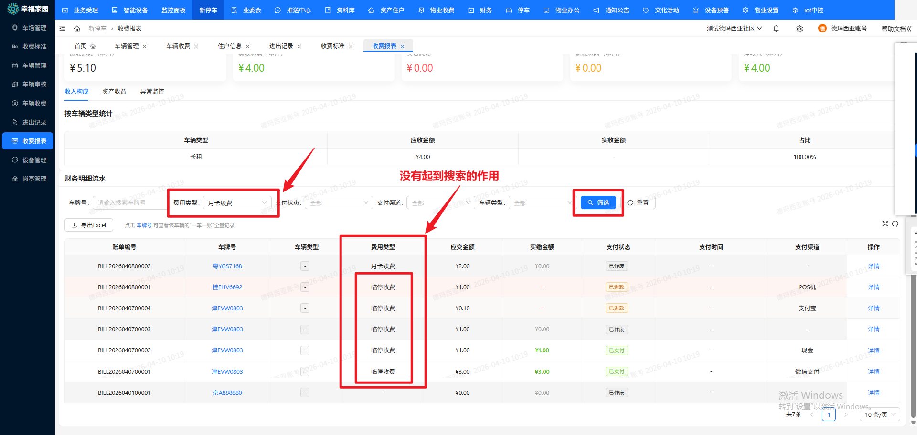Click the blue 筛选 search button
This screenshot has width=917, height=435.
click(598, 203)
